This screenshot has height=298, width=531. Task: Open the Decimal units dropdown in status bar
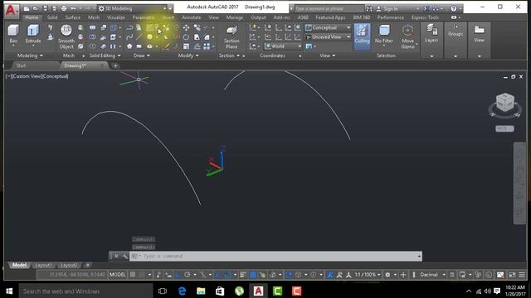click(432, 275)
